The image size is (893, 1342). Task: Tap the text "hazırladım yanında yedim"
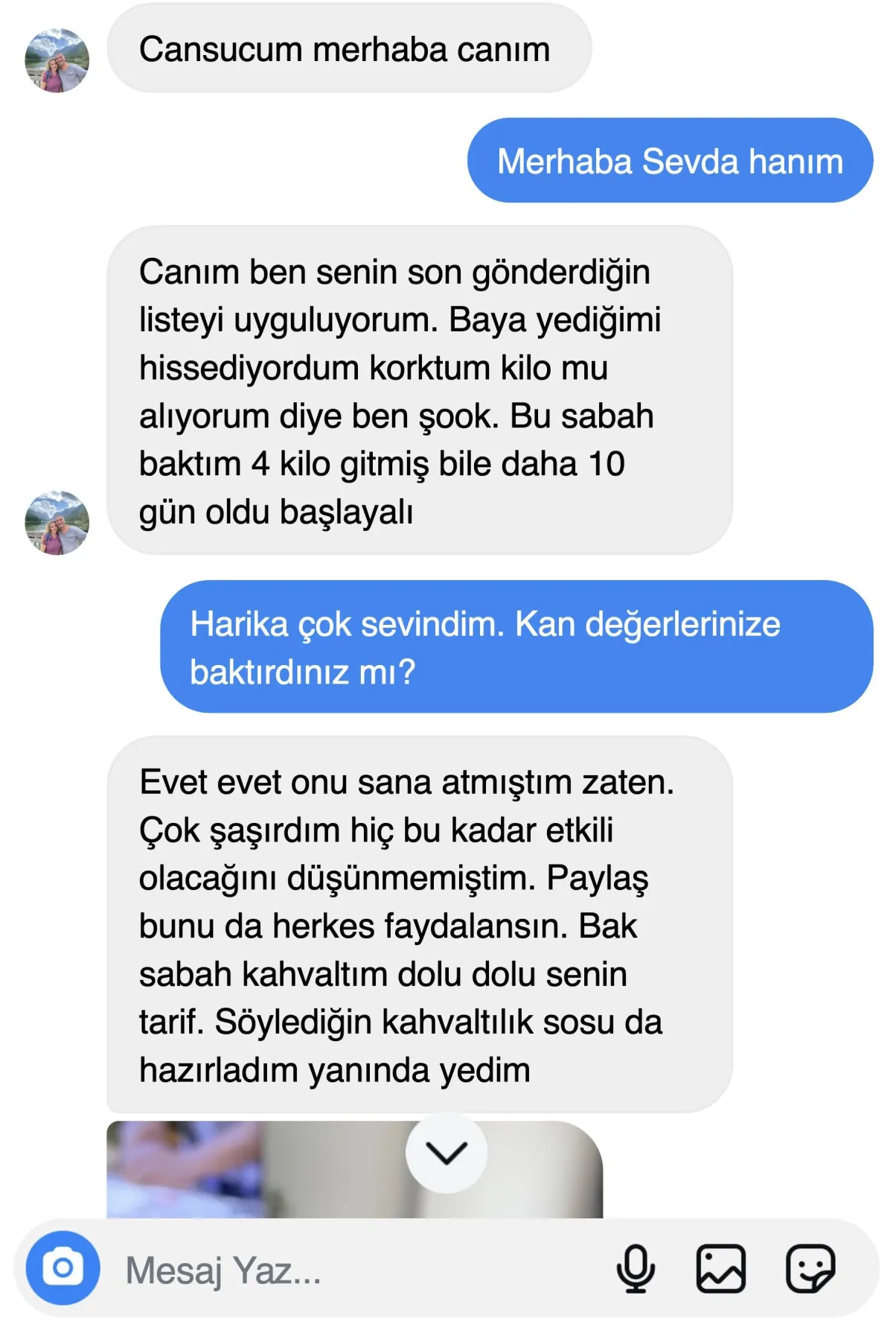335,1070
